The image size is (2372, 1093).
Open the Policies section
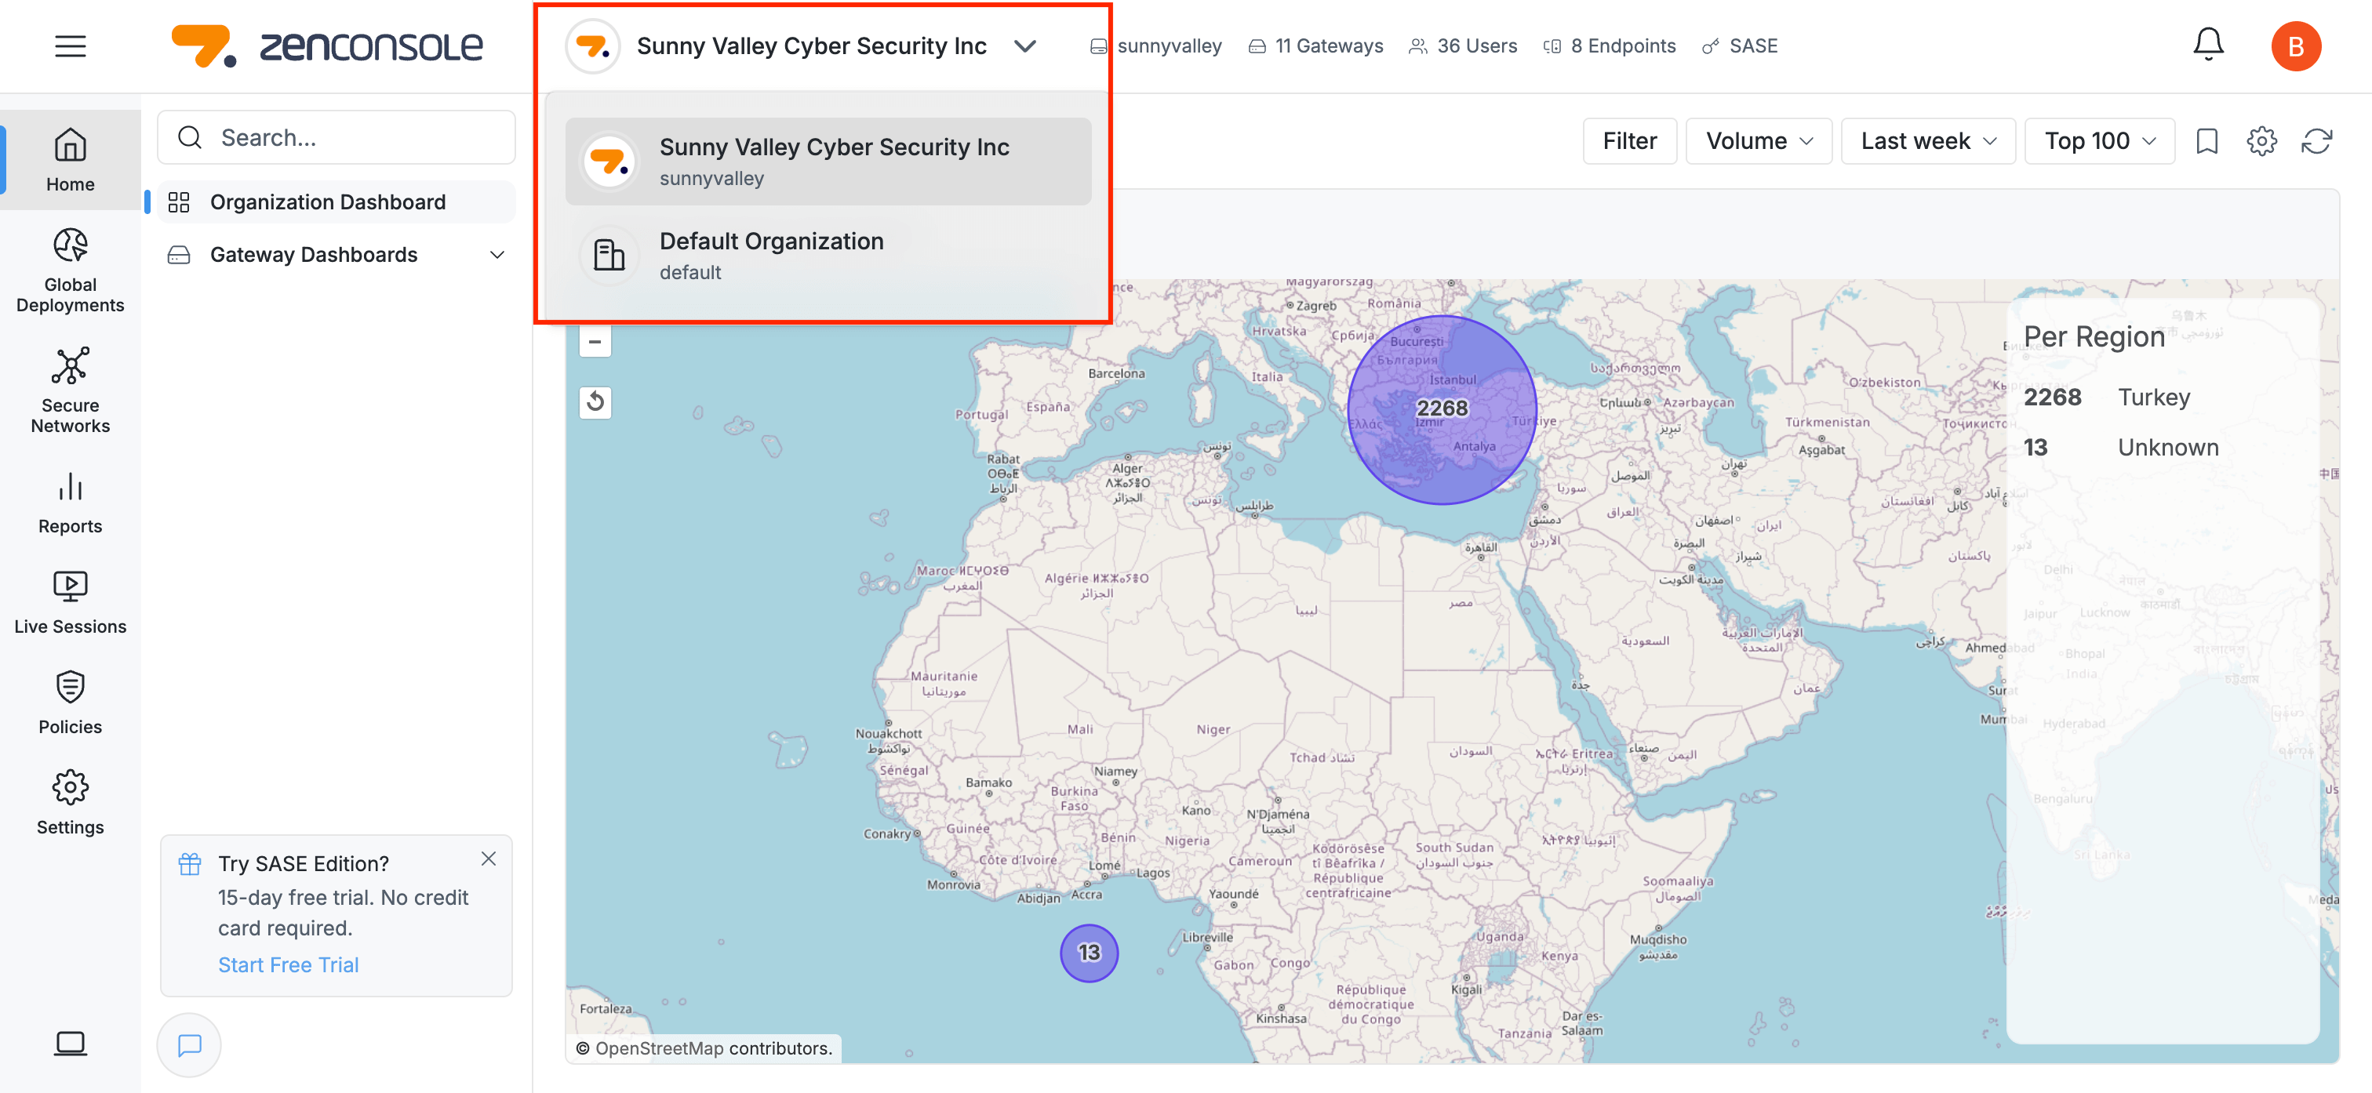coord(70,703)
